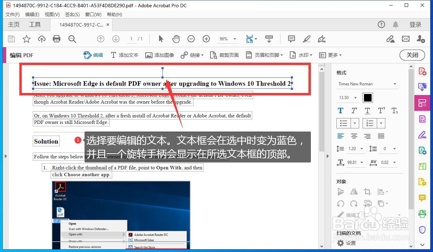433x252 pixels.
Task: Switch to the 工具 tab
Action: (35, 24)
